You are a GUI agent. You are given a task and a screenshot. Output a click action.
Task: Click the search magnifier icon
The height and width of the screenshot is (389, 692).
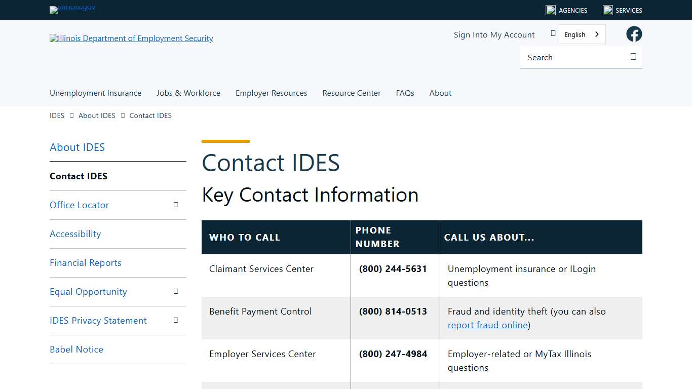click(633, 57)
